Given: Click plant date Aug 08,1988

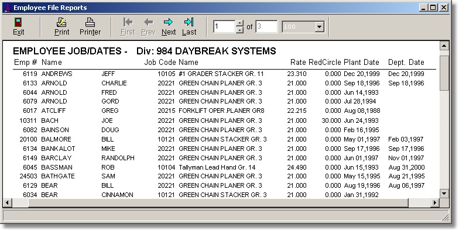Looking at the screenshot, I should (x=362, y=111).
